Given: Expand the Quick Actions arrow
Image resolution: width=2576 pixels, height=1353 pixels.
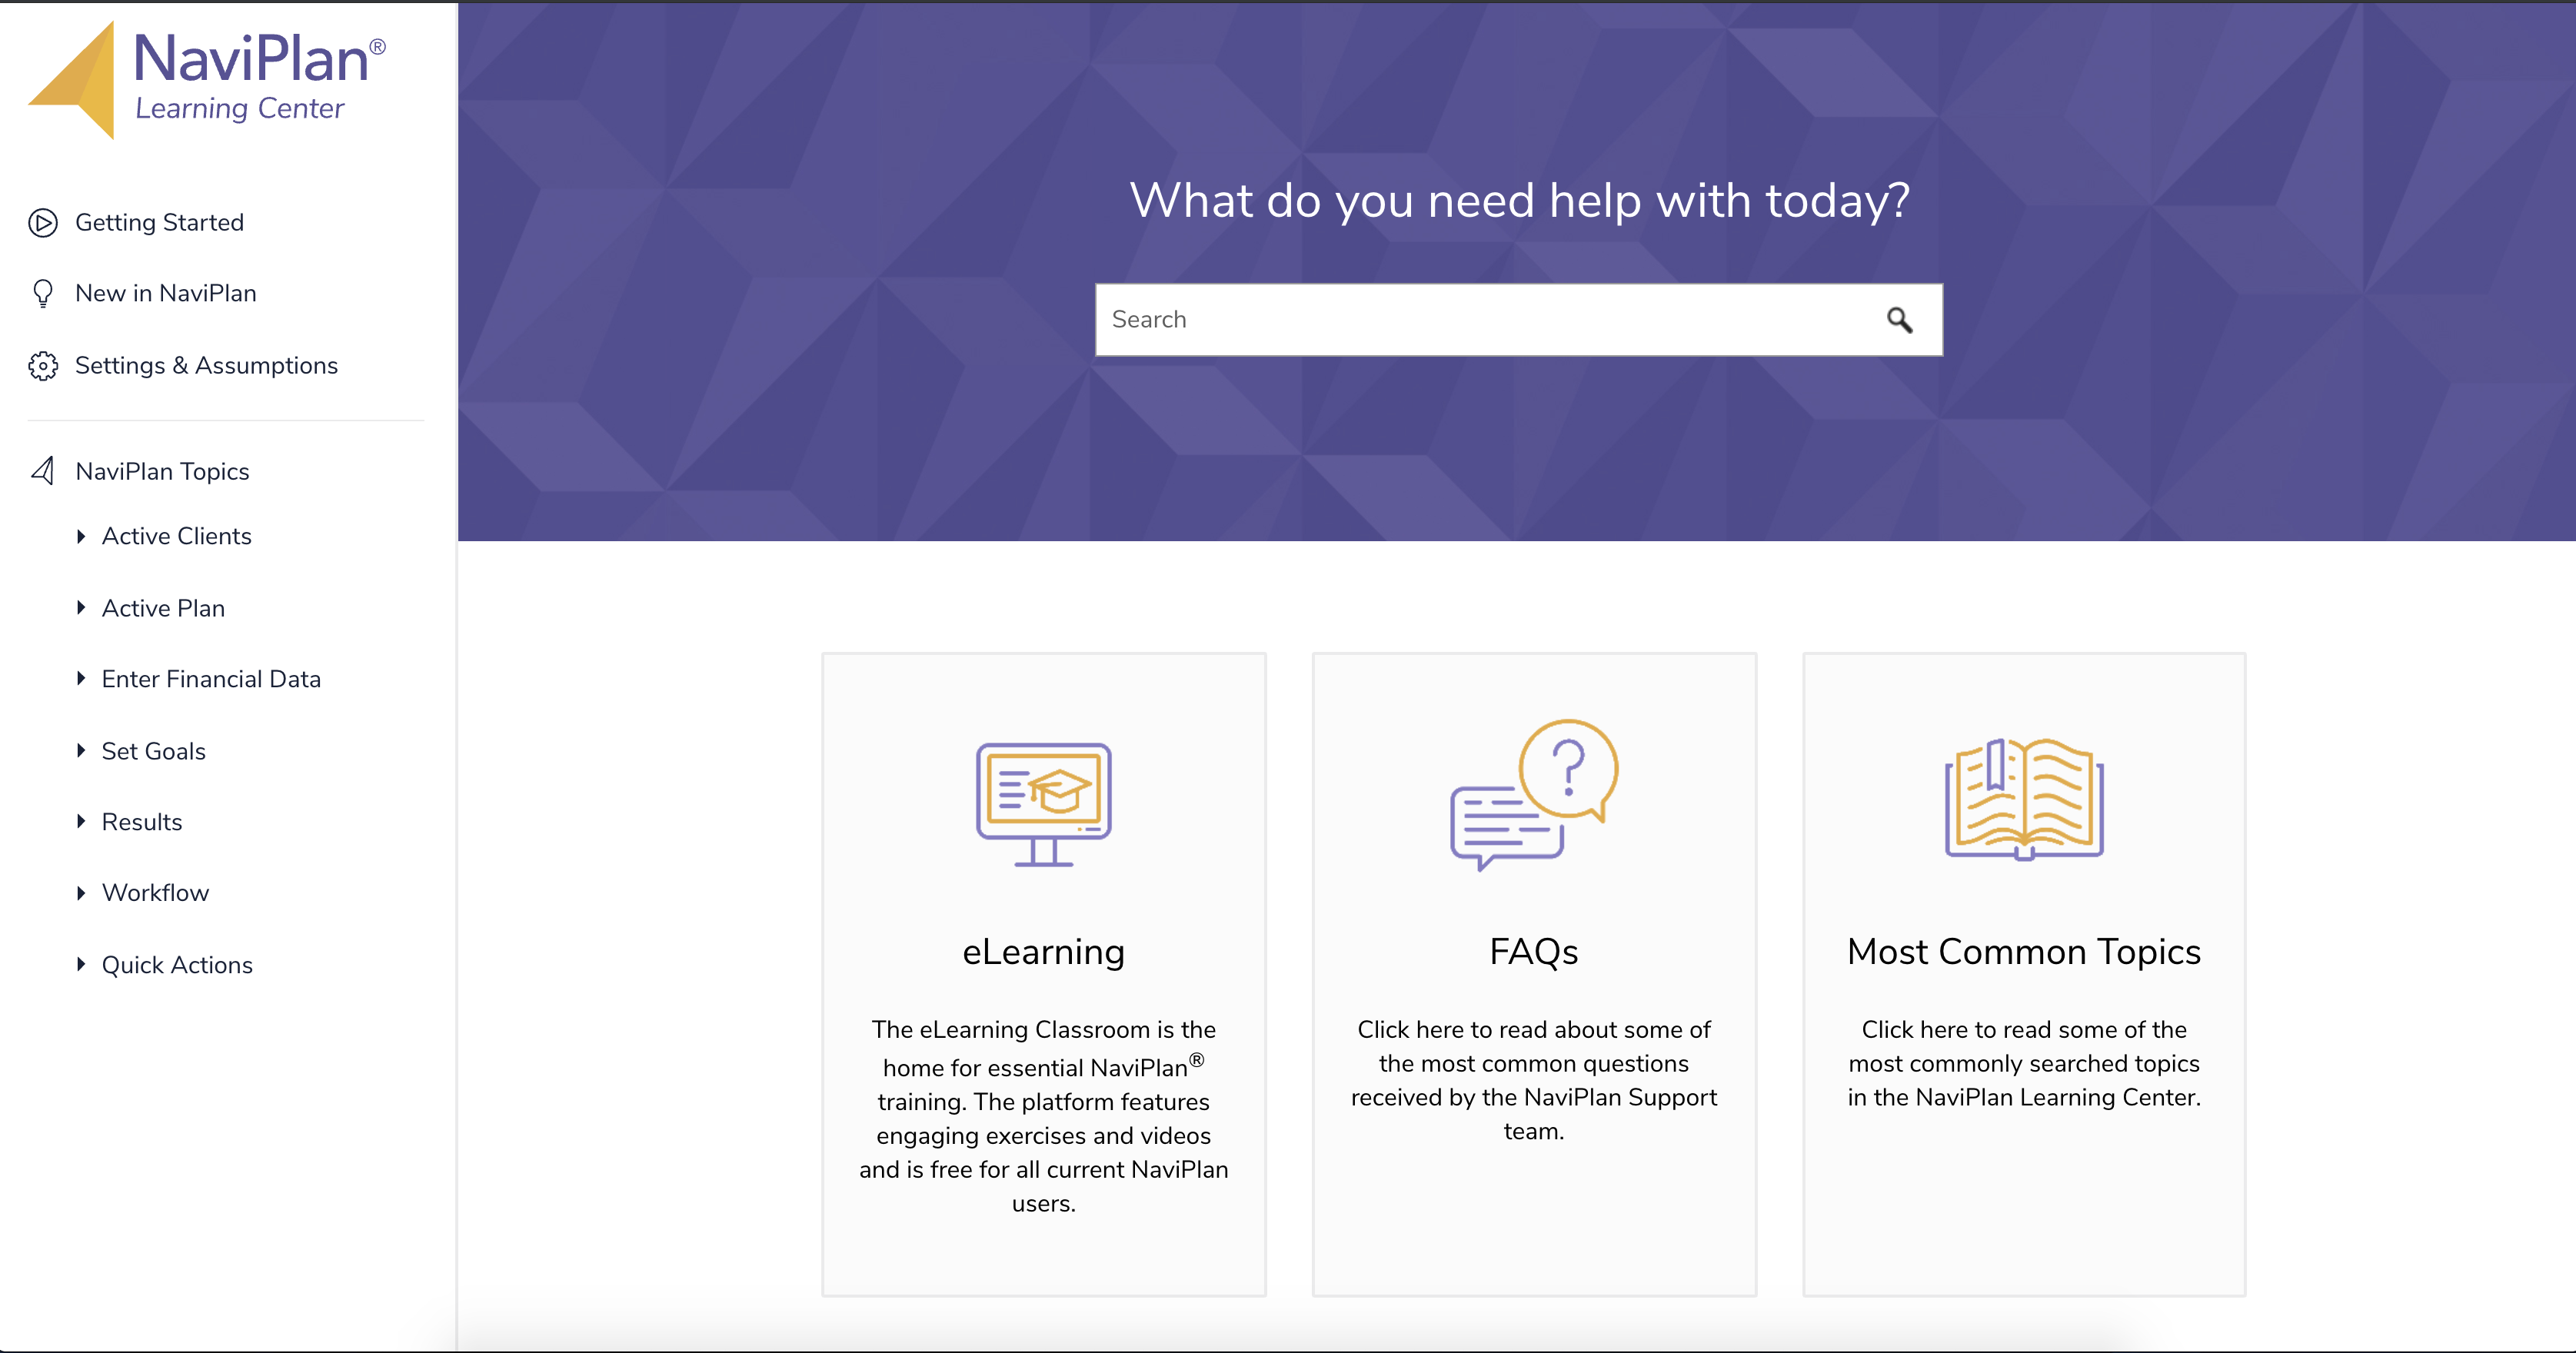Looking at the screenshot, I should click(x=81, y=964).
